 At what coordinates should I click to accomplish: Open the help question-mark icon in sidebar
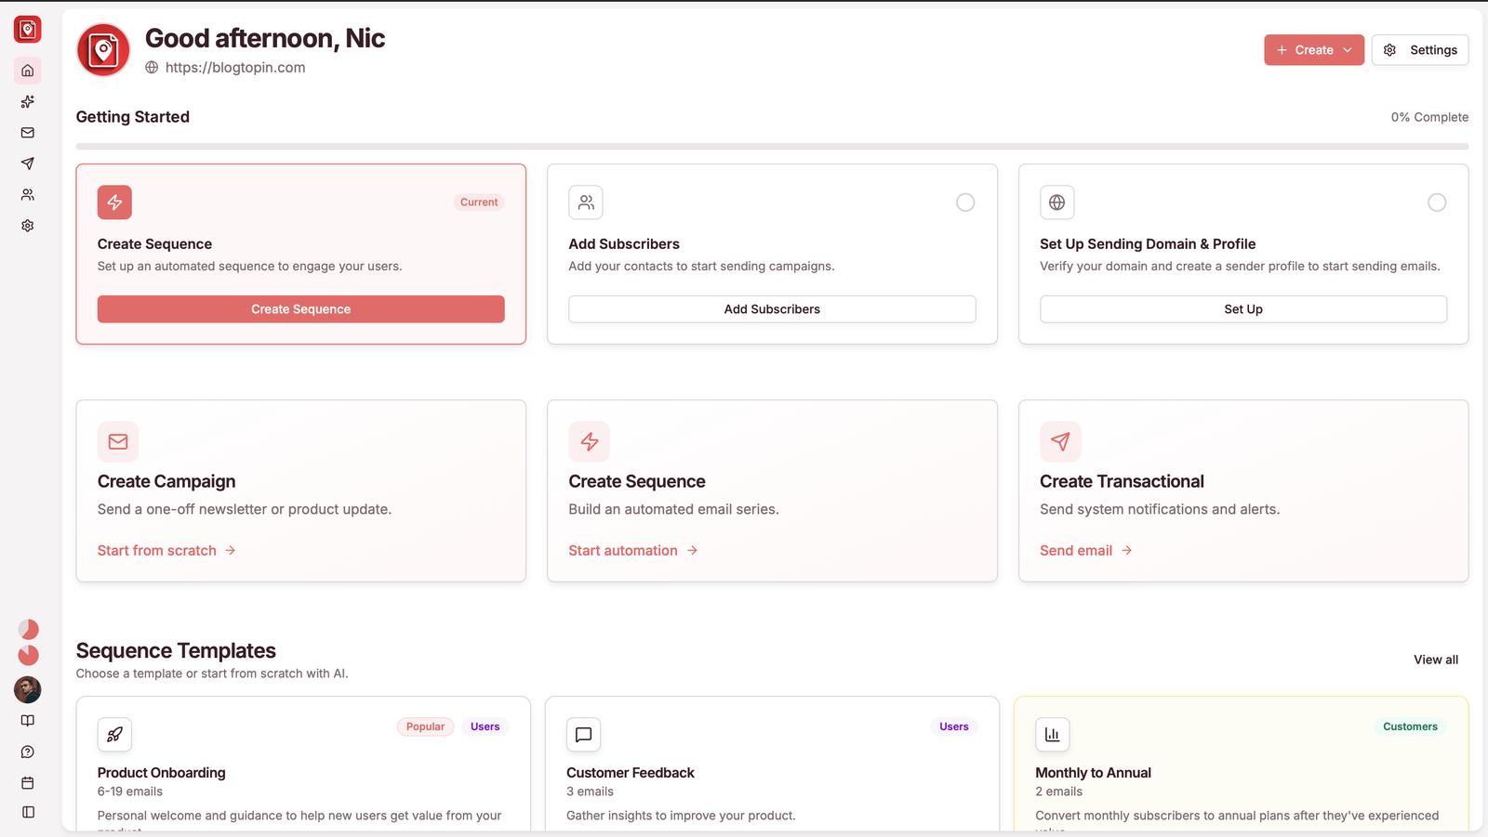(27, 752)
